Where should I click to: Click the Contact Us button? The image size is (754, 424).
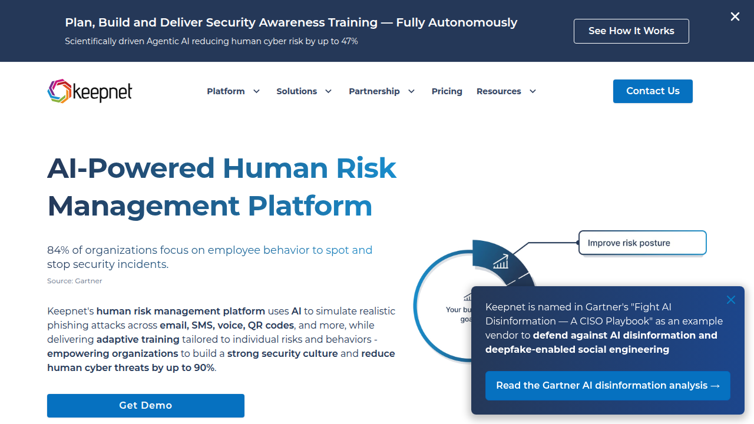coord(653,91)
